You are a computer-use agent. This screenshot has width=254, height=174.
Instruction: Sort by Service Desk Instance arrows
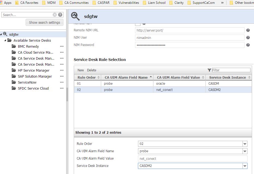[249, 77]
